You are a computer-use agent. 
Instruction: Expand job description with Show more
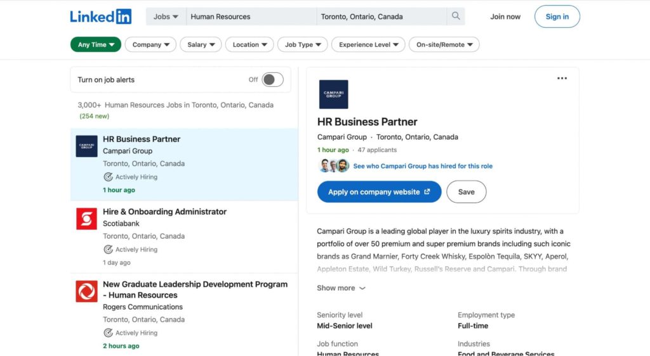pyautogui.click(x=341, y=288)
